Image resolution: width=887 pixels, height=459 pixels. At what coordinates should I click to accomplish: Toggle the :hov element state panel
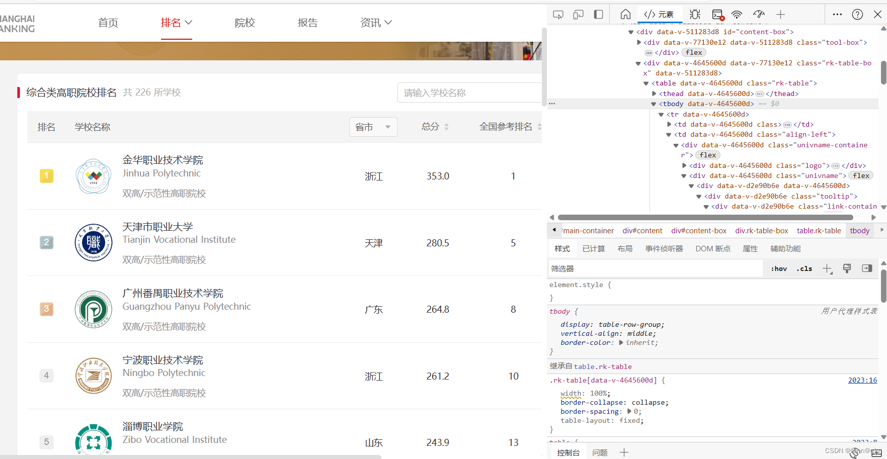779,268
